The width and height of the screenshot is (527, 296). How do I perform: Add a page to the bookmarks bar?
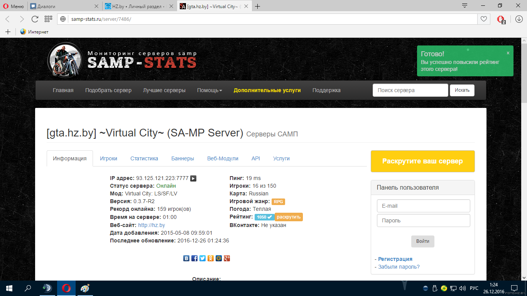[8, 32]
